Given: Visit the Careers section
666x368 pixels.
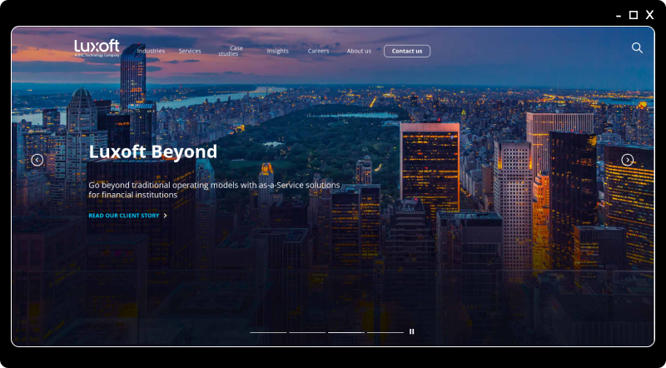Looking at the screenshot, I should pos(318,51).
